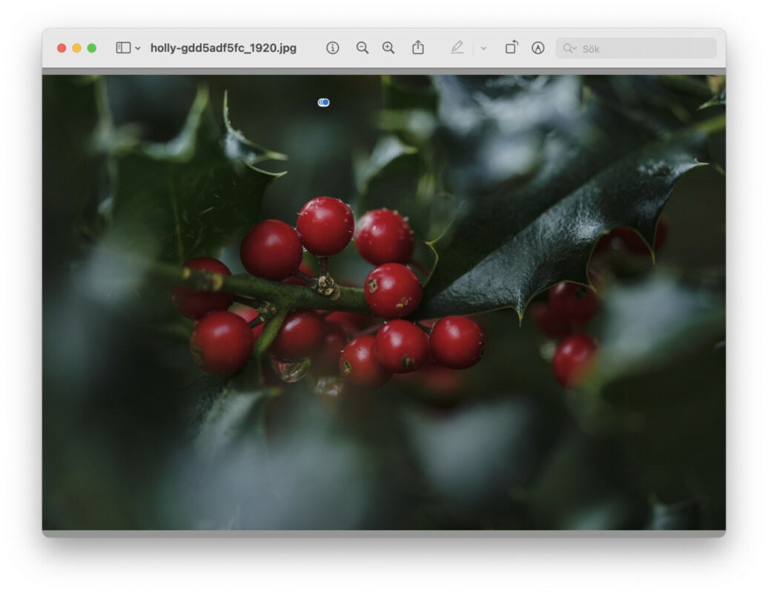Screen dimensions: 768x593
Task: Toggle the small blue switch on the image
Action: [x=324, y=102]
